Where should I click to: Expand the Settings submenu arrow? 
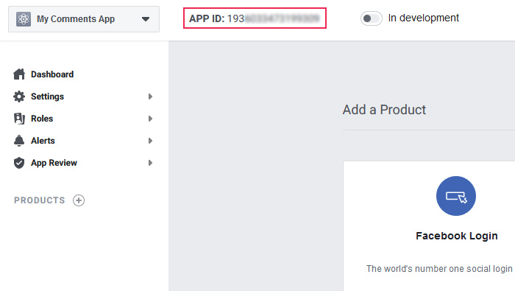pos(150,97)
